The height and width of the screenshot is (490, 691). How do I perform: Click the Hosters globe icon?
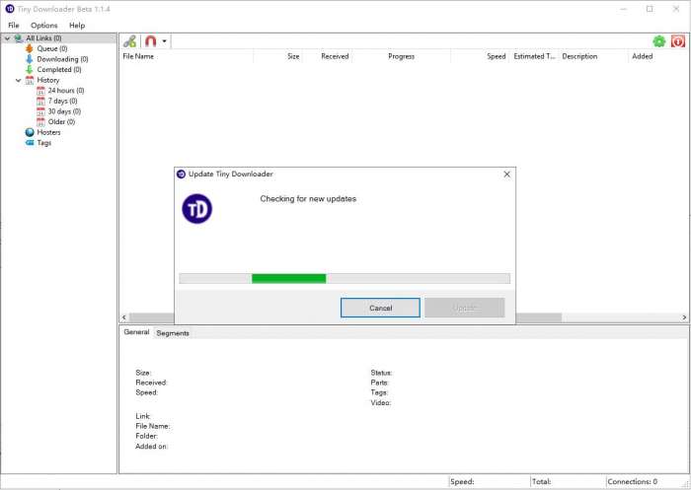30,132
